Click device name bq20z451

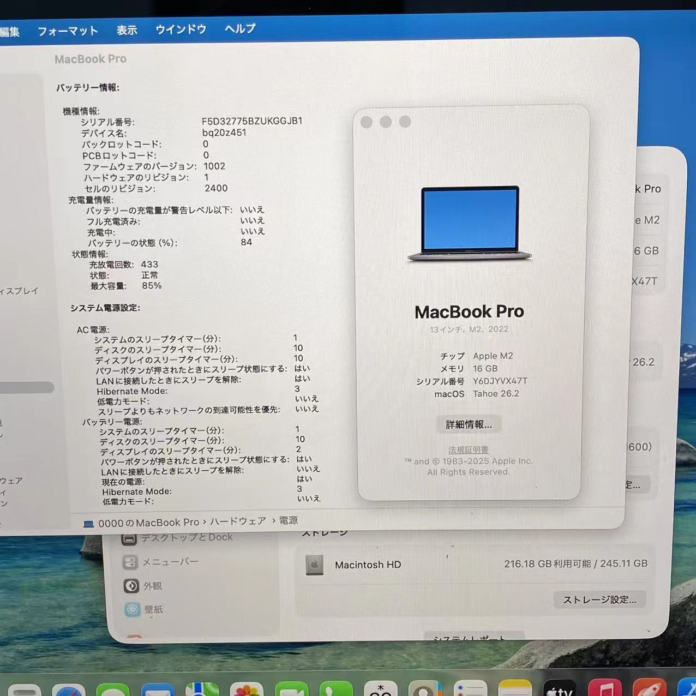[x=224, y=133]
